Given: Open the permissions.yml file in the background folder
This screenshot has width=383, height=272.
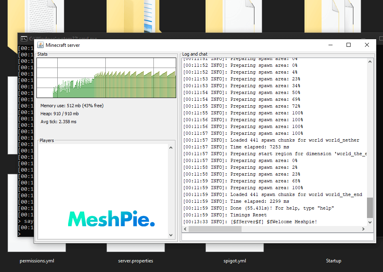Looking at the screenshot, I should click(x=37, y=261).
